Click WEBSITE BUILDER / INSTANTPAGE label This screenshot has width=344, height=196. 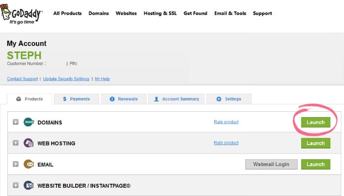click(x=84, y=186)
